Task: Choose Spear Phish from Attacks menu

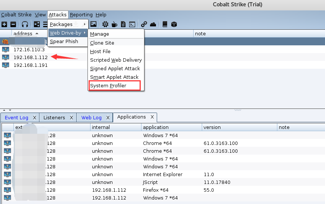Action: pyautogui.click(x=68, y=41)
